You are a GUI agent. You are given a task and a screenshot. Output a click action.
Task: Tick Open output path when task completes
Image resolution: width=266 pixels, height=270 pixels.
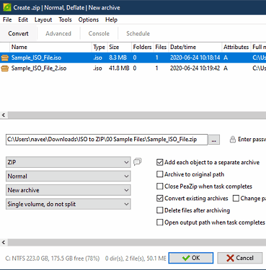pyautogui.click(x=160, y=222)
